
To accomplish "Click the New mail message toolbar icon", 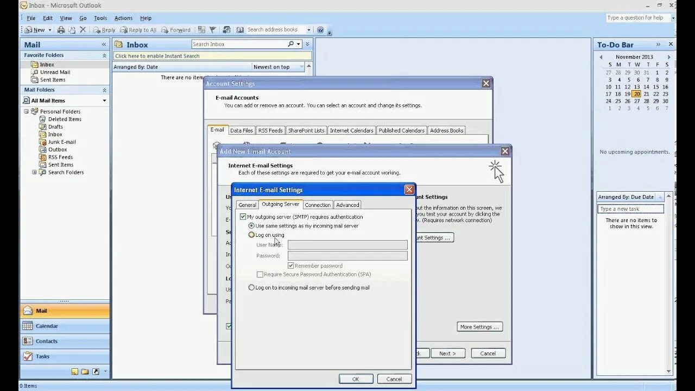I will (28, 30).
